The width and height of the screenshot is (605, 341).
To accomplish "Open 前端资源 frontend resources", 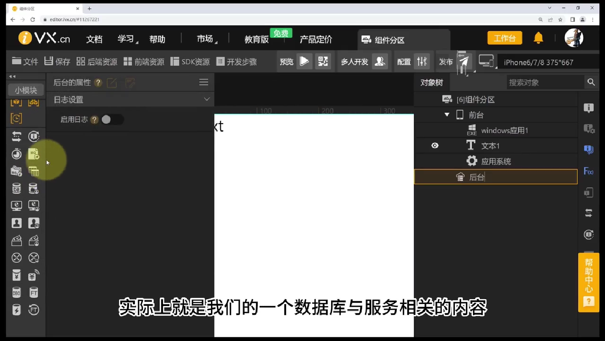I will pos(144,62).
